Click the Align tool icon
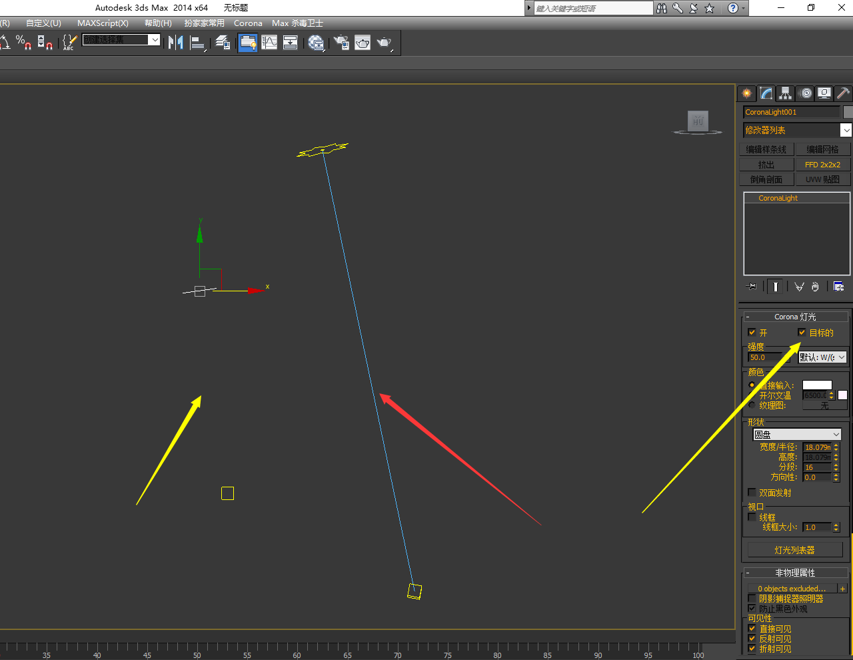 point(198,43)
